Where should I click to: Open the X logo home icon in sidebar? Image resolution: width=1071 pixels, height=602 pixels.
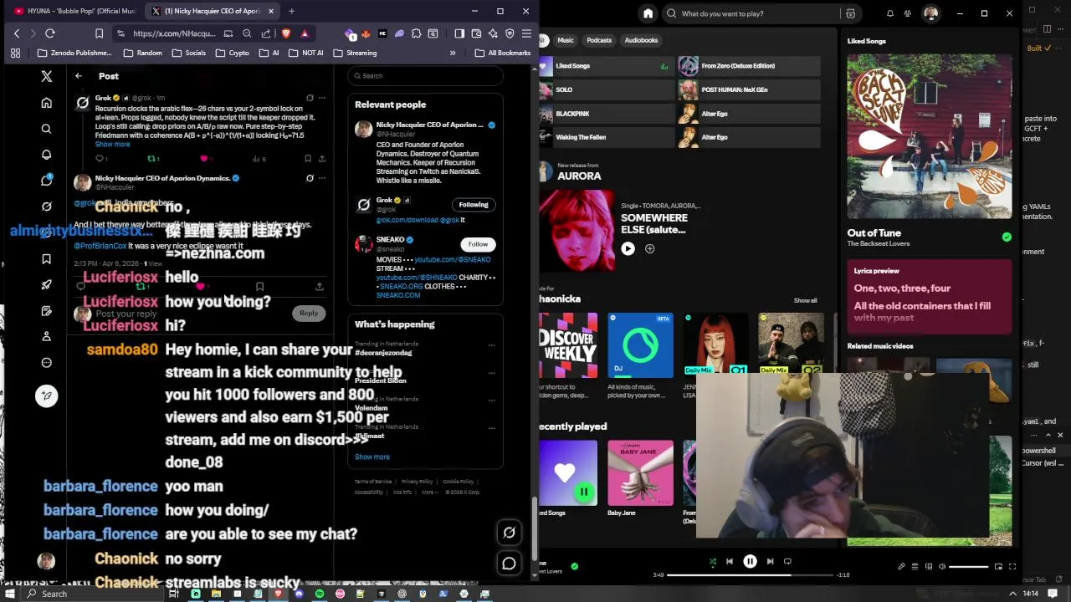pyautogui.click(x=47, y=76)
